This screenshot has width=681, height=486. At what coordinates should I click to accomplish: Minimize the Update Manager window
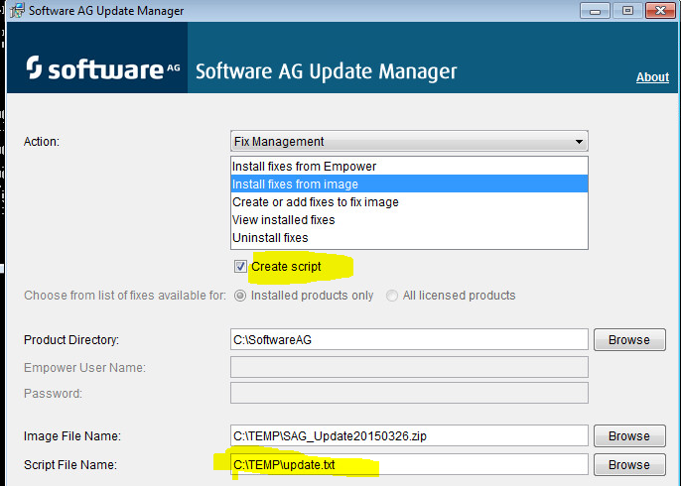(595, 10)
